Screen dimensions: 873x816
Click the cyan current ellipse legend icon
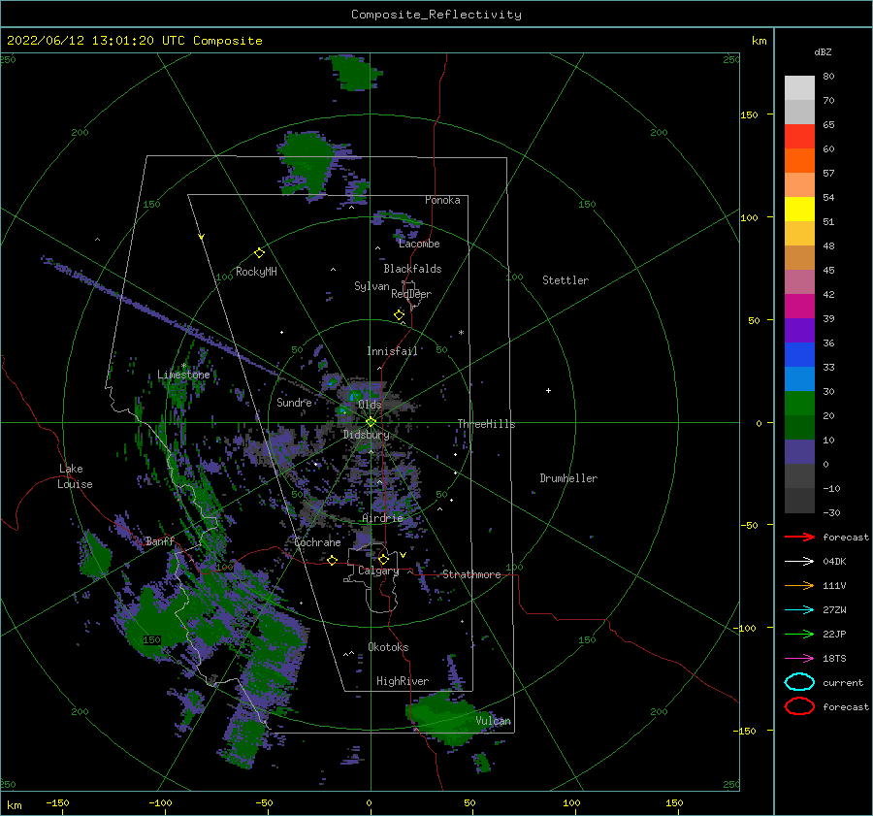click(799, 682)
